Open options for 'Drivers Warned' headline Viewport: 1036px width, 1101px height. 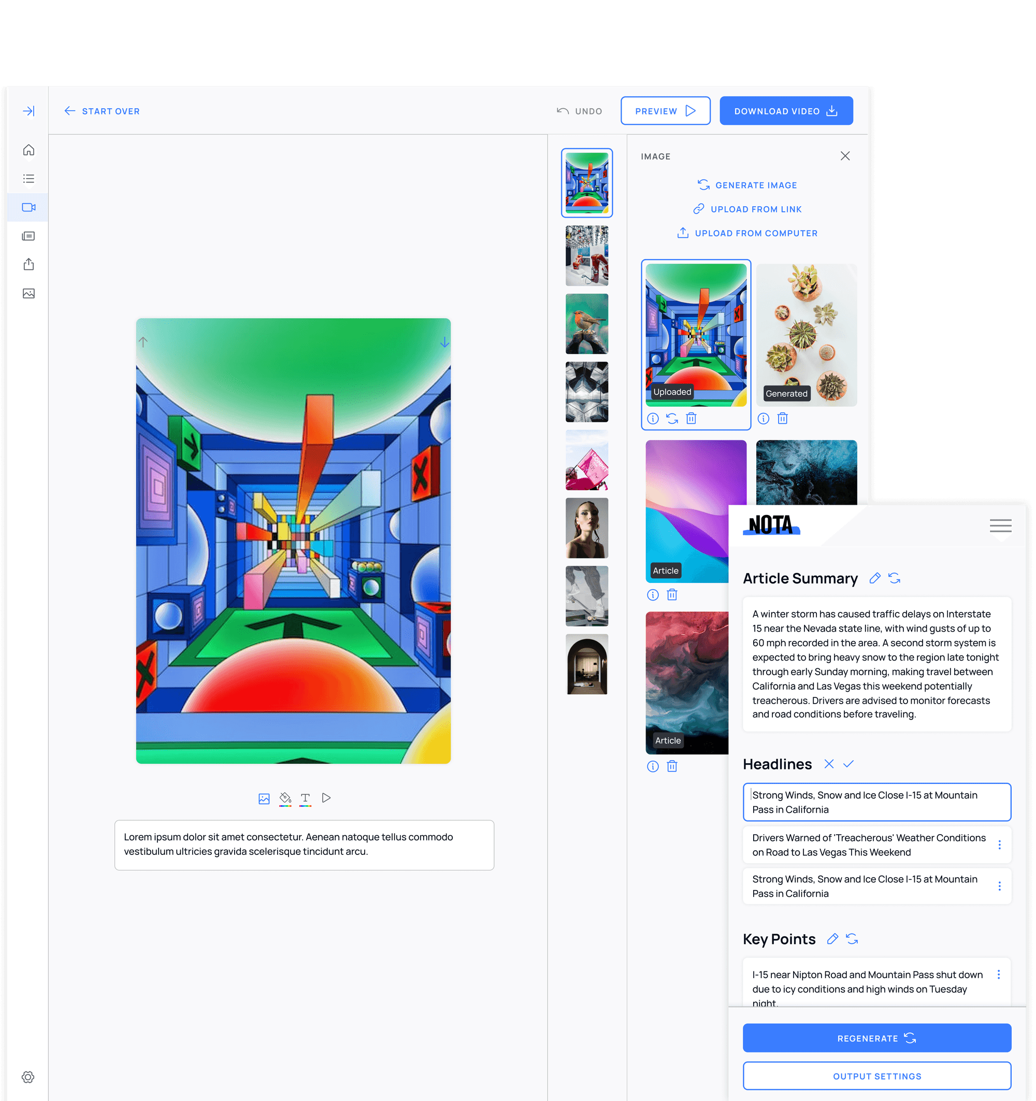pyautogui.click(x=999, y=845)
